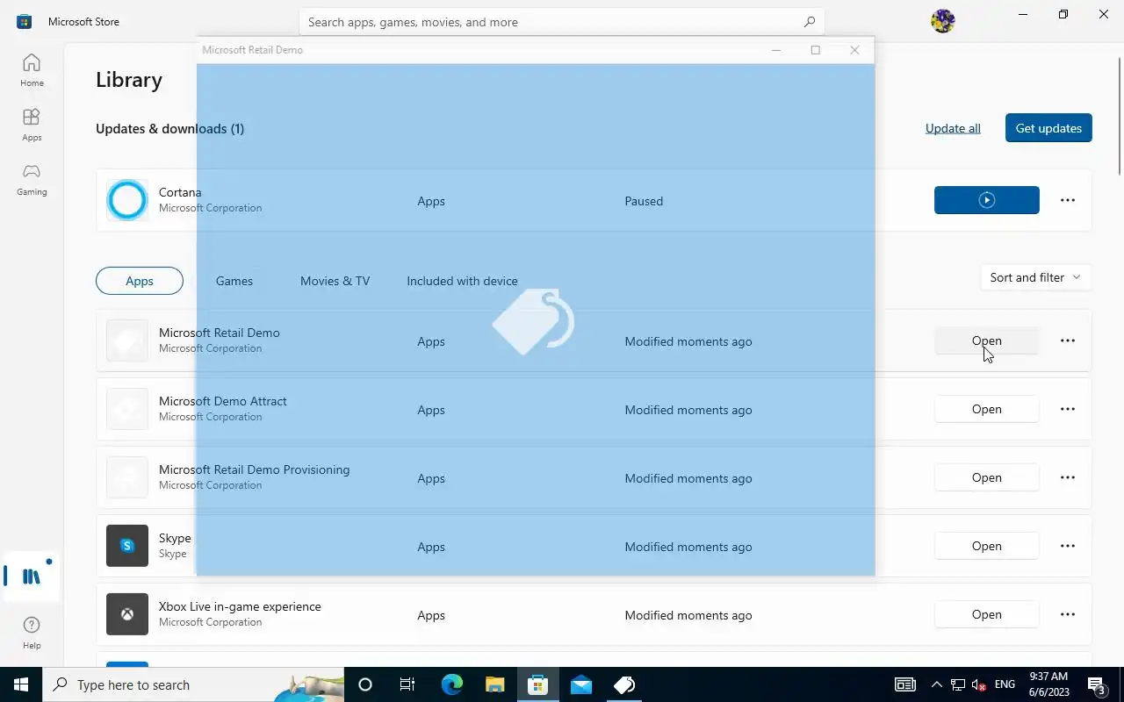1124x702 pixels.
Task: Click the Microsoft Store logo in title bar
Action: tap(25, 22)
